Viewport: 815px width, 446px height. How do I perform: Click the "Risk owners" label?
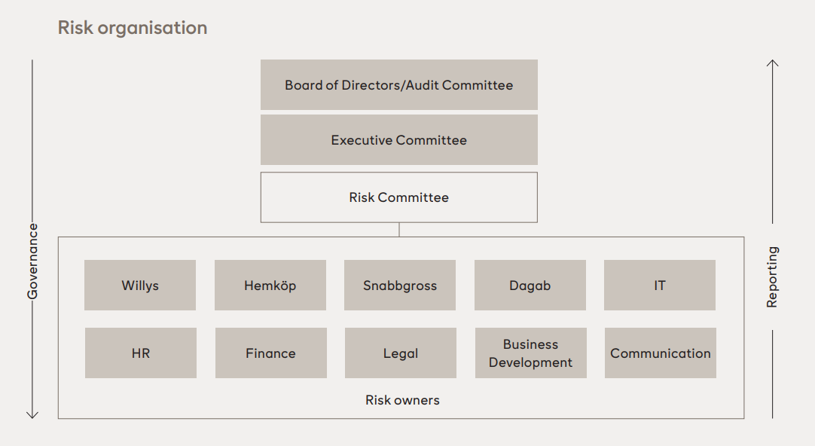(402, 400)
